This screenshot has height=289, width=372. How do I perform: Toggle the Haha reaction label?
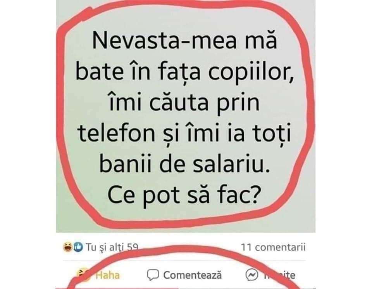click(x=108, y=275)
